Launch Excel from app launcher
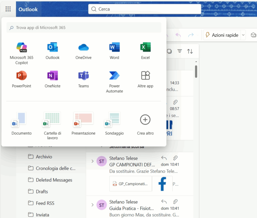 145,51
